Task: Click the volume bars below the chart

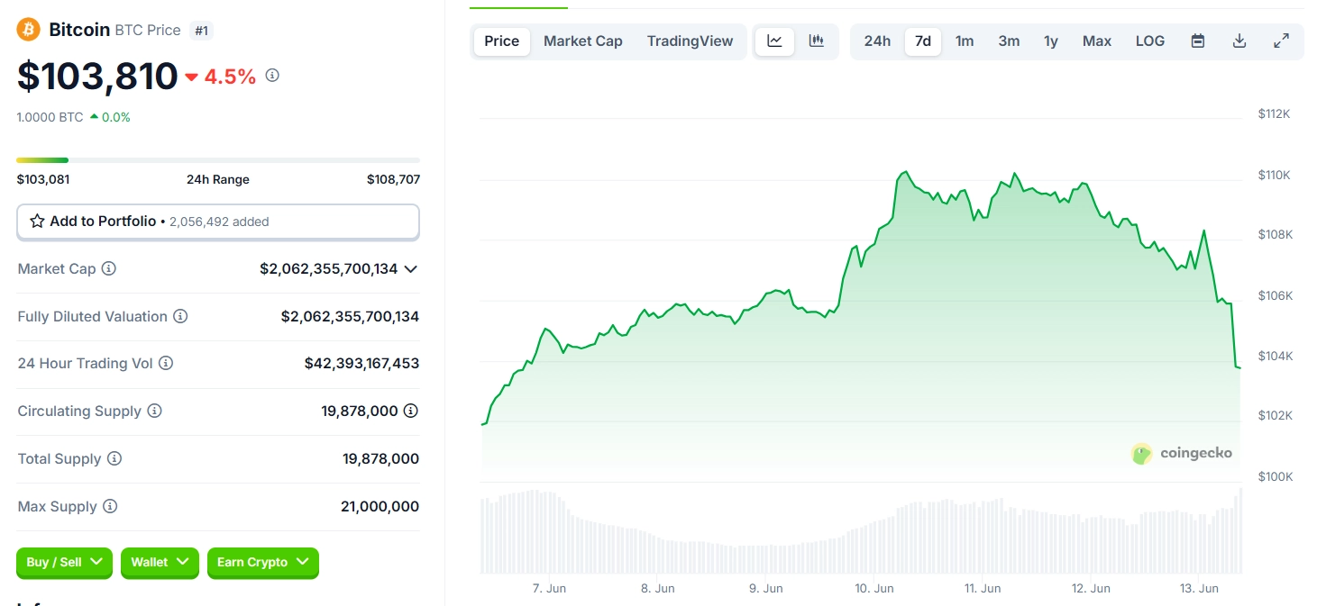Action: click(x=861, y=531)
